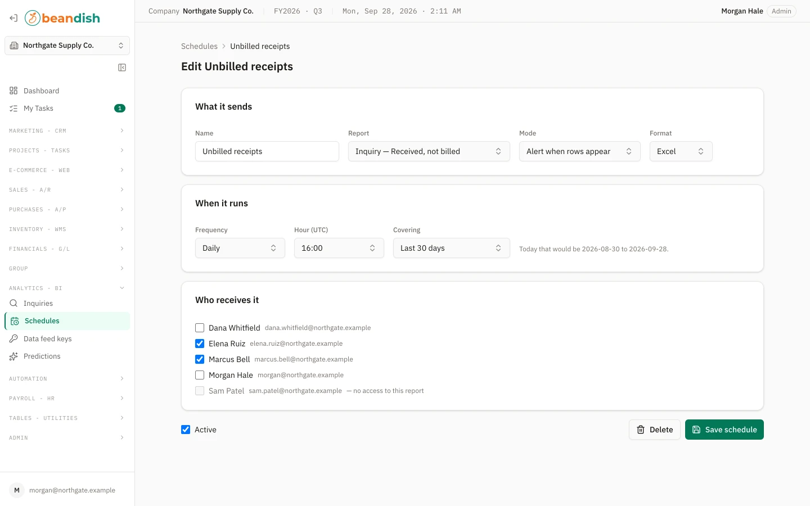Open the Covering period dropdown
The image size is (810, 506).
(x=452, y=248)
